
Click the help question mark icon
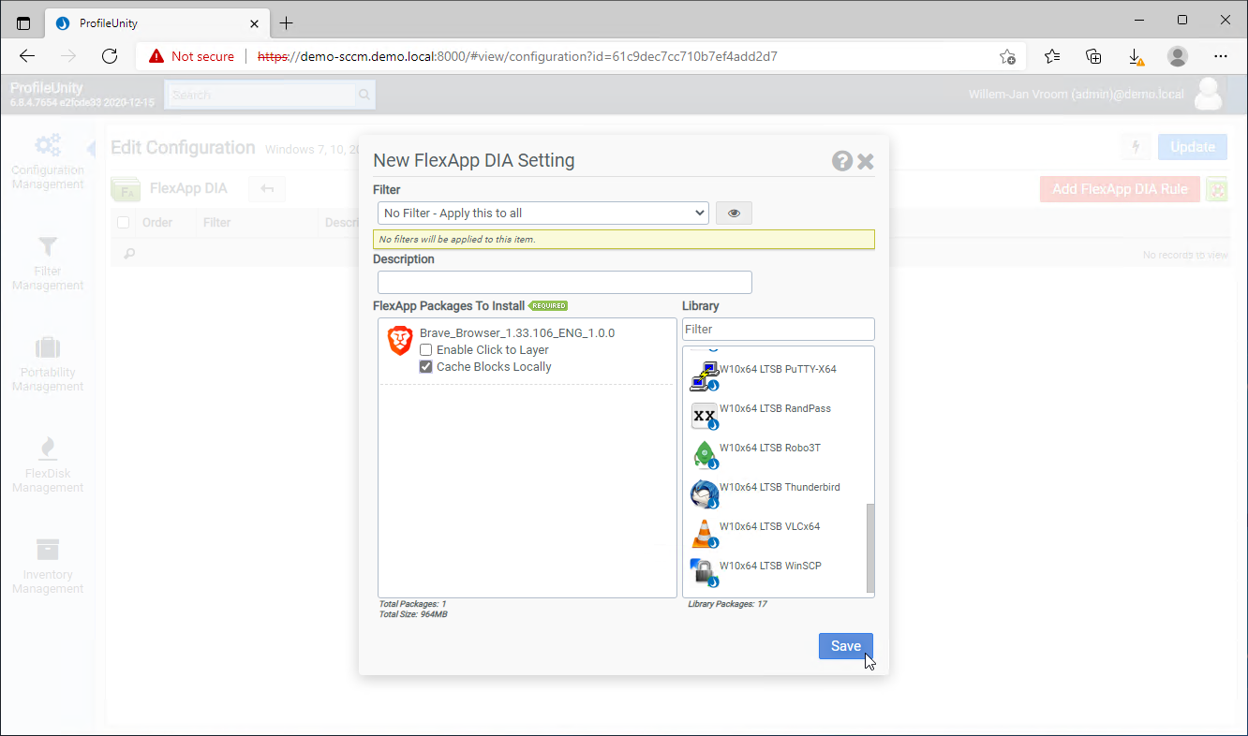click(x=841, y=161)
